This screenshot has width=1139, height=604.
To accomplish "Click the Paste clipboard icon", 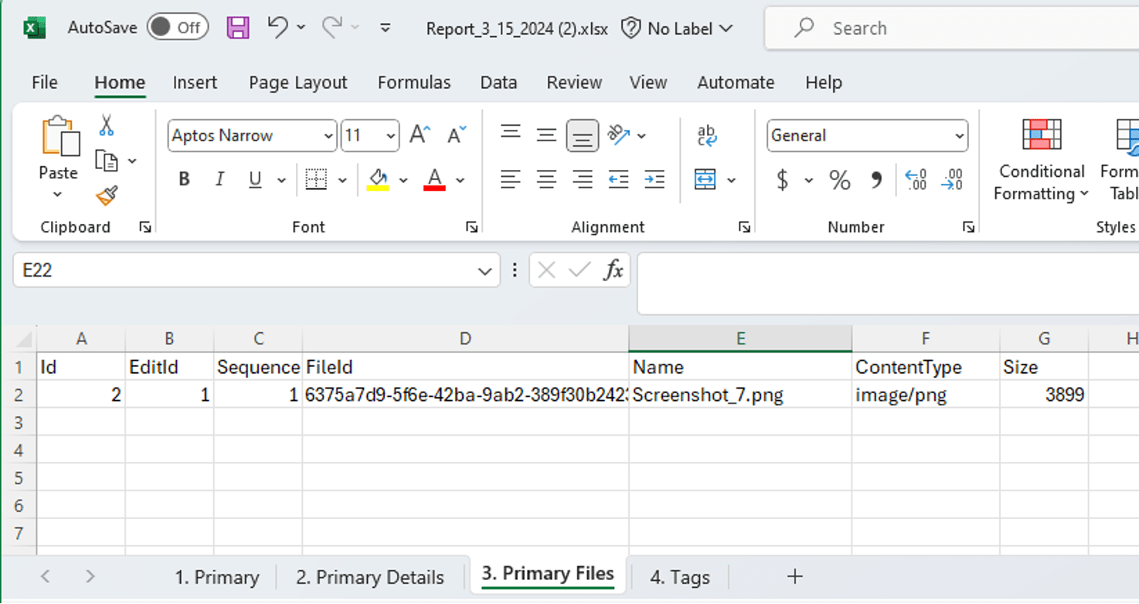I will (x=59, y=137).
